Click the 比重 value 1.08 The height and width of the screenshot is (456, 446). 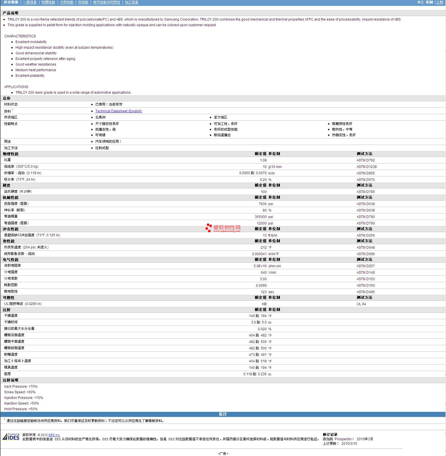(x=263, y=160)
